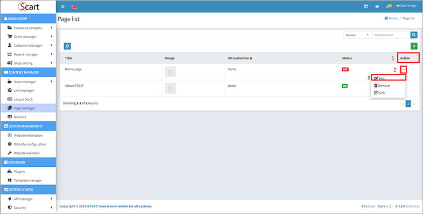The width and height of the screenshot is (423, 214).
Task: Expand Order manager menu
Action: [28, 36]
